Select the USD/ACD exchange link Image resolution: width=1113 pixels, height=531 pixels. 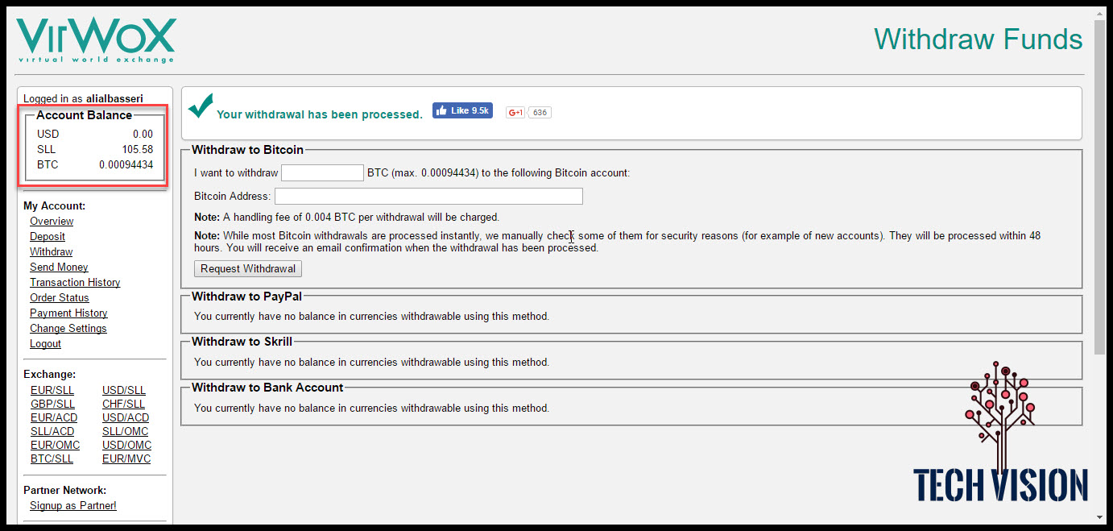pos(126,417)
